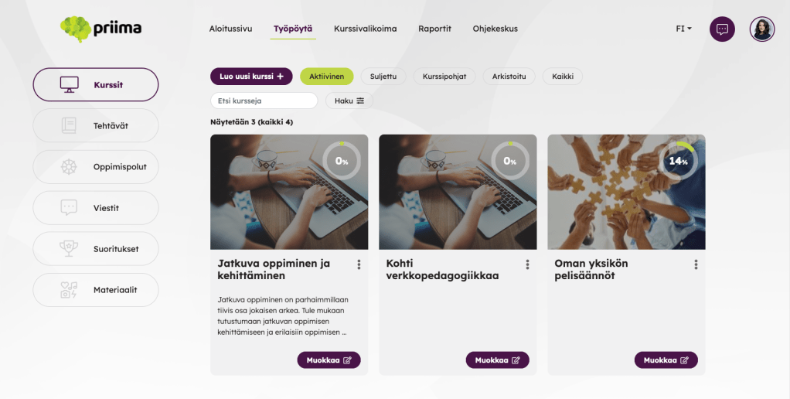This screenshot has height=399, width=790.
Task: Select the Aktiivinen filter chip
Action: (326, 77)
